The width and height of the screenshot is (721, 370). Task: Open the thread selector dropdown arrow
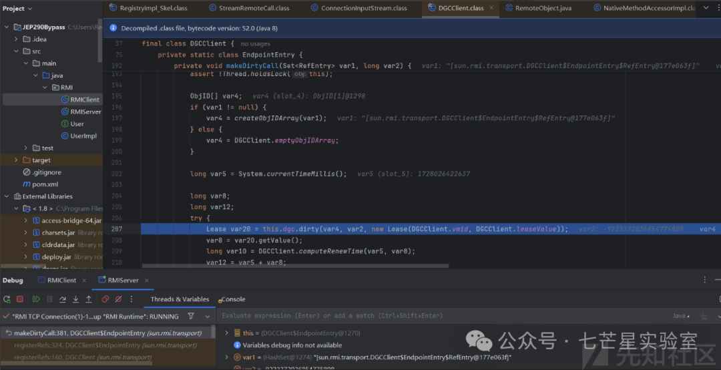[x=208, y=316]
